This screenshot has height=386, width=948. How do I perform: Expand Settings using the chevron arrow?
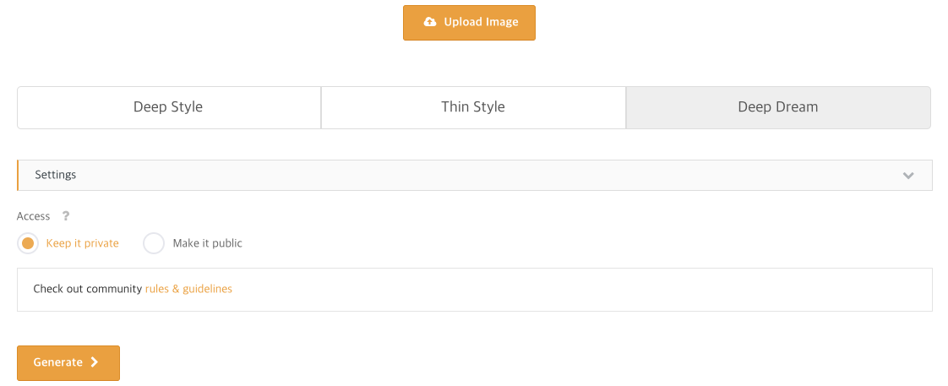908,176
